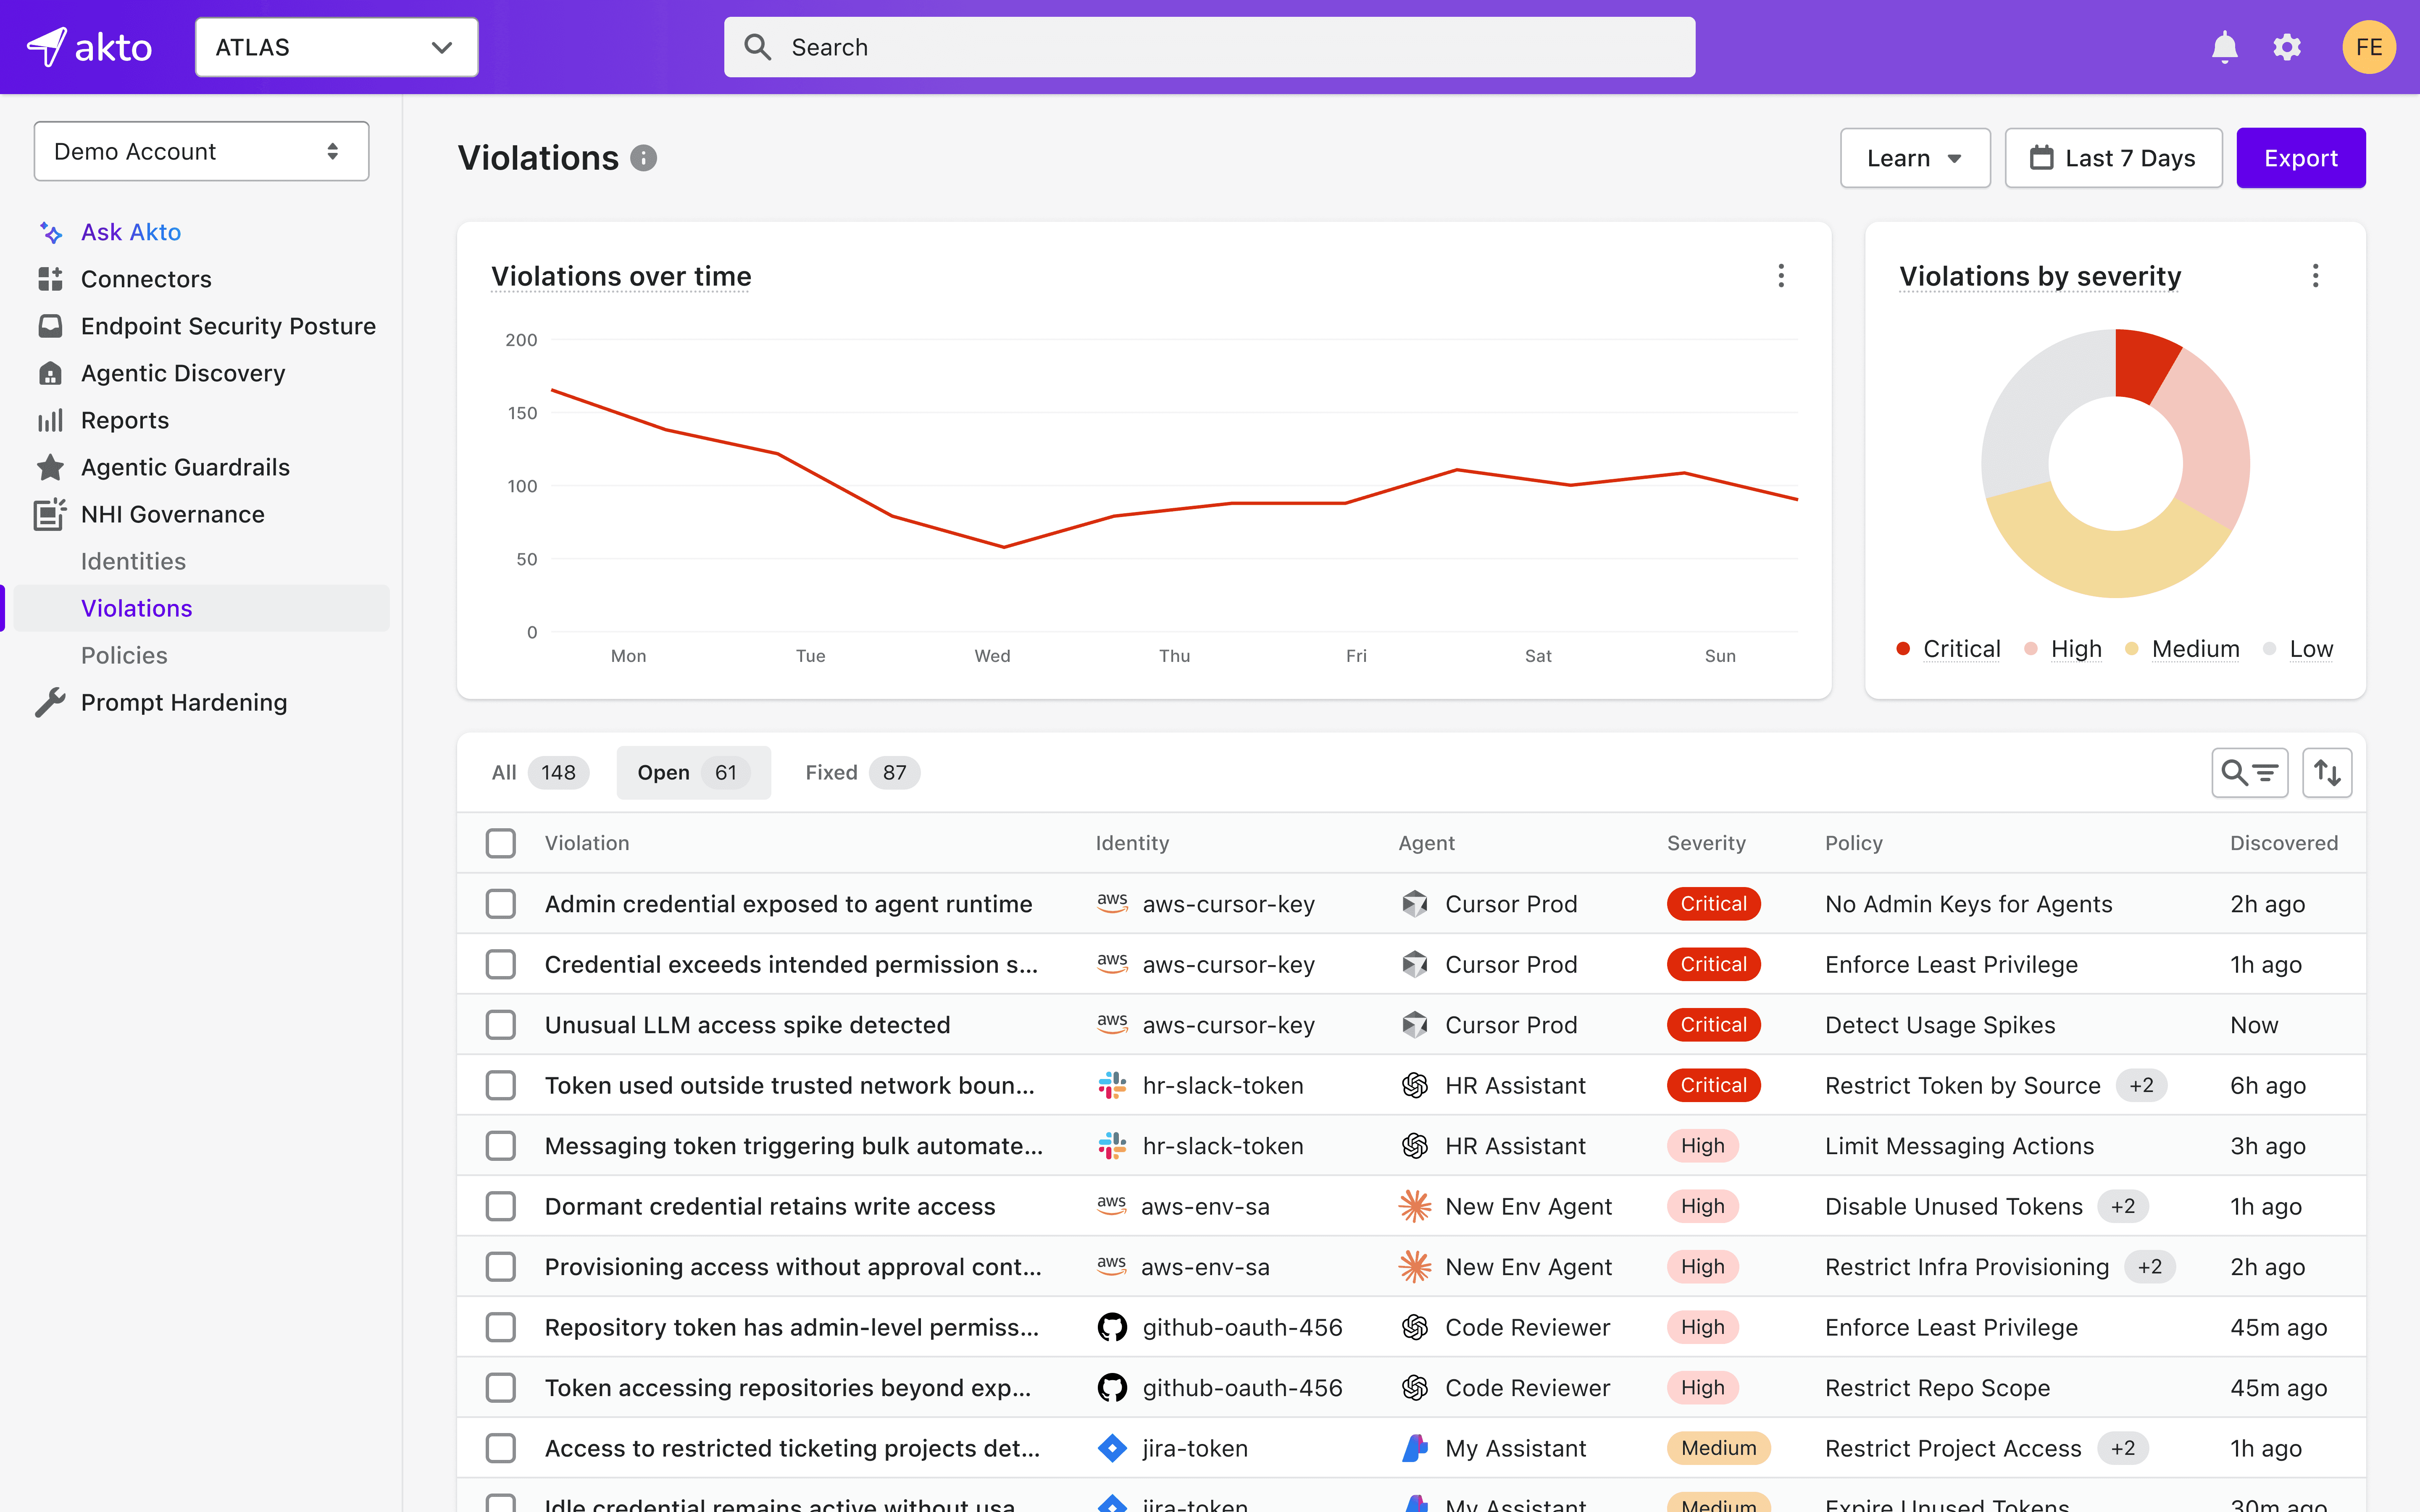Check the Dormant credential retains write access row
The width and height of the screenshot is (2420, 1512).
pyautogui.click(x=501, y=1206)
